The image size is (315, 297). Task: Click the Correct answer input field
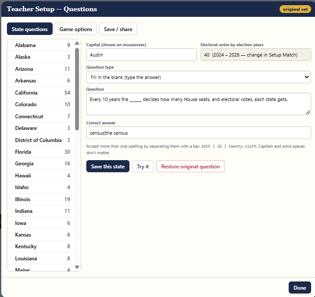[x=198, y=133]
